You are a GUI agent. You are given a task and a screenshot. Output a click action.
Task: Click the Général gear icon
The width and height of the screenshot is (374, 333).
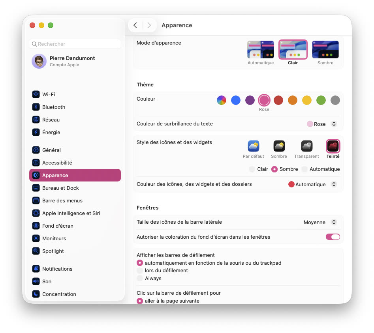pyautogui.click(x=36, y=150)
